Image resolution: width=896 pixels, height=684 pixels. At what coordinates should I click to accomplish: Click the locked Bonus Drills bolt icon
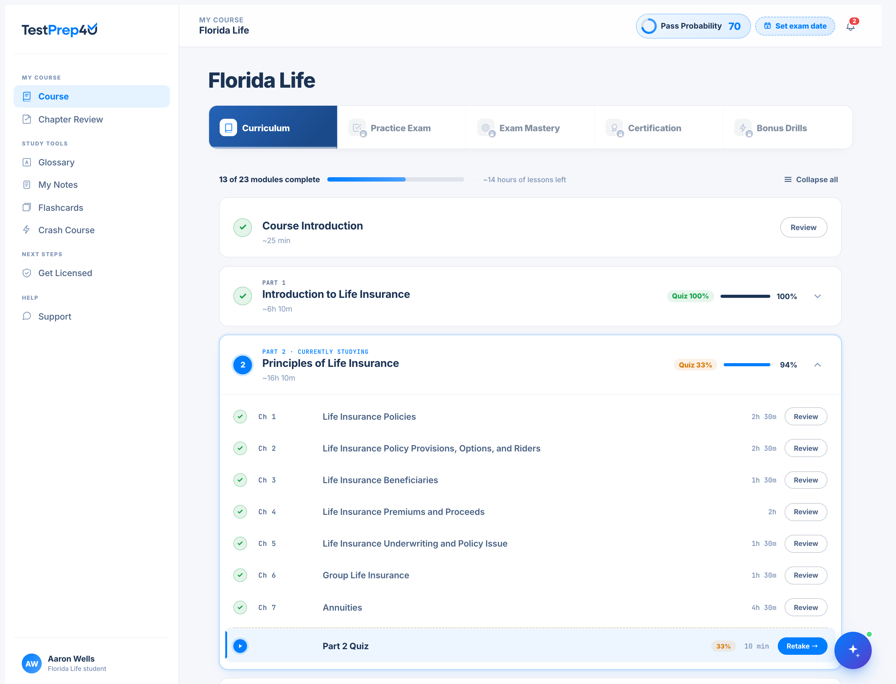(x=743, y=128)
